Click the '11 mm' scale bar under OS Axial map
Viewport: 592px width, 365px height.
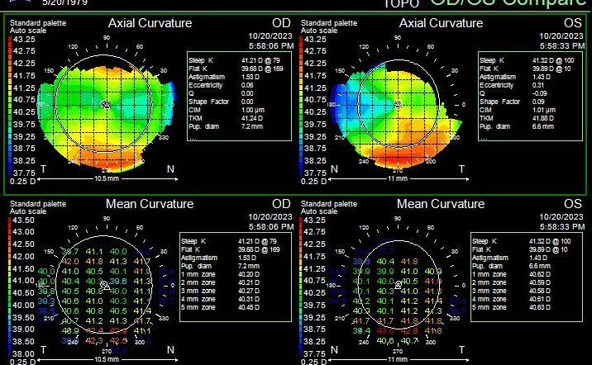click(x=398, y=178)
